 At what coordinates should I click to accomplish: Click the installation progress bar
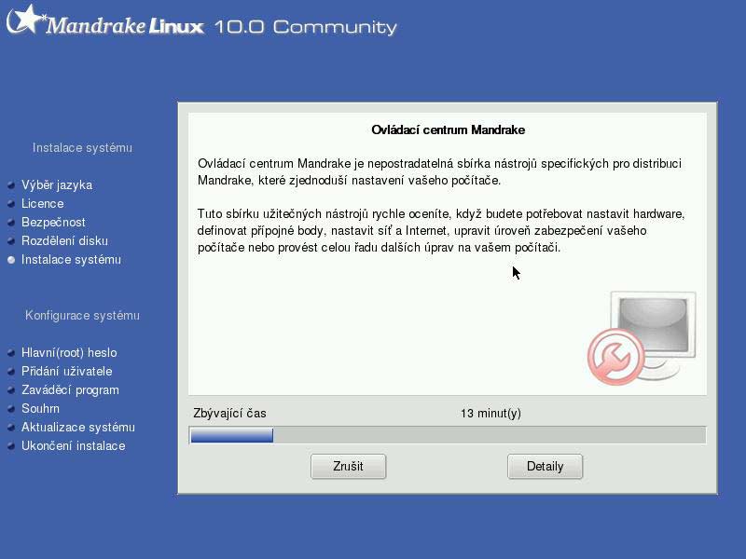coord(448,435)
